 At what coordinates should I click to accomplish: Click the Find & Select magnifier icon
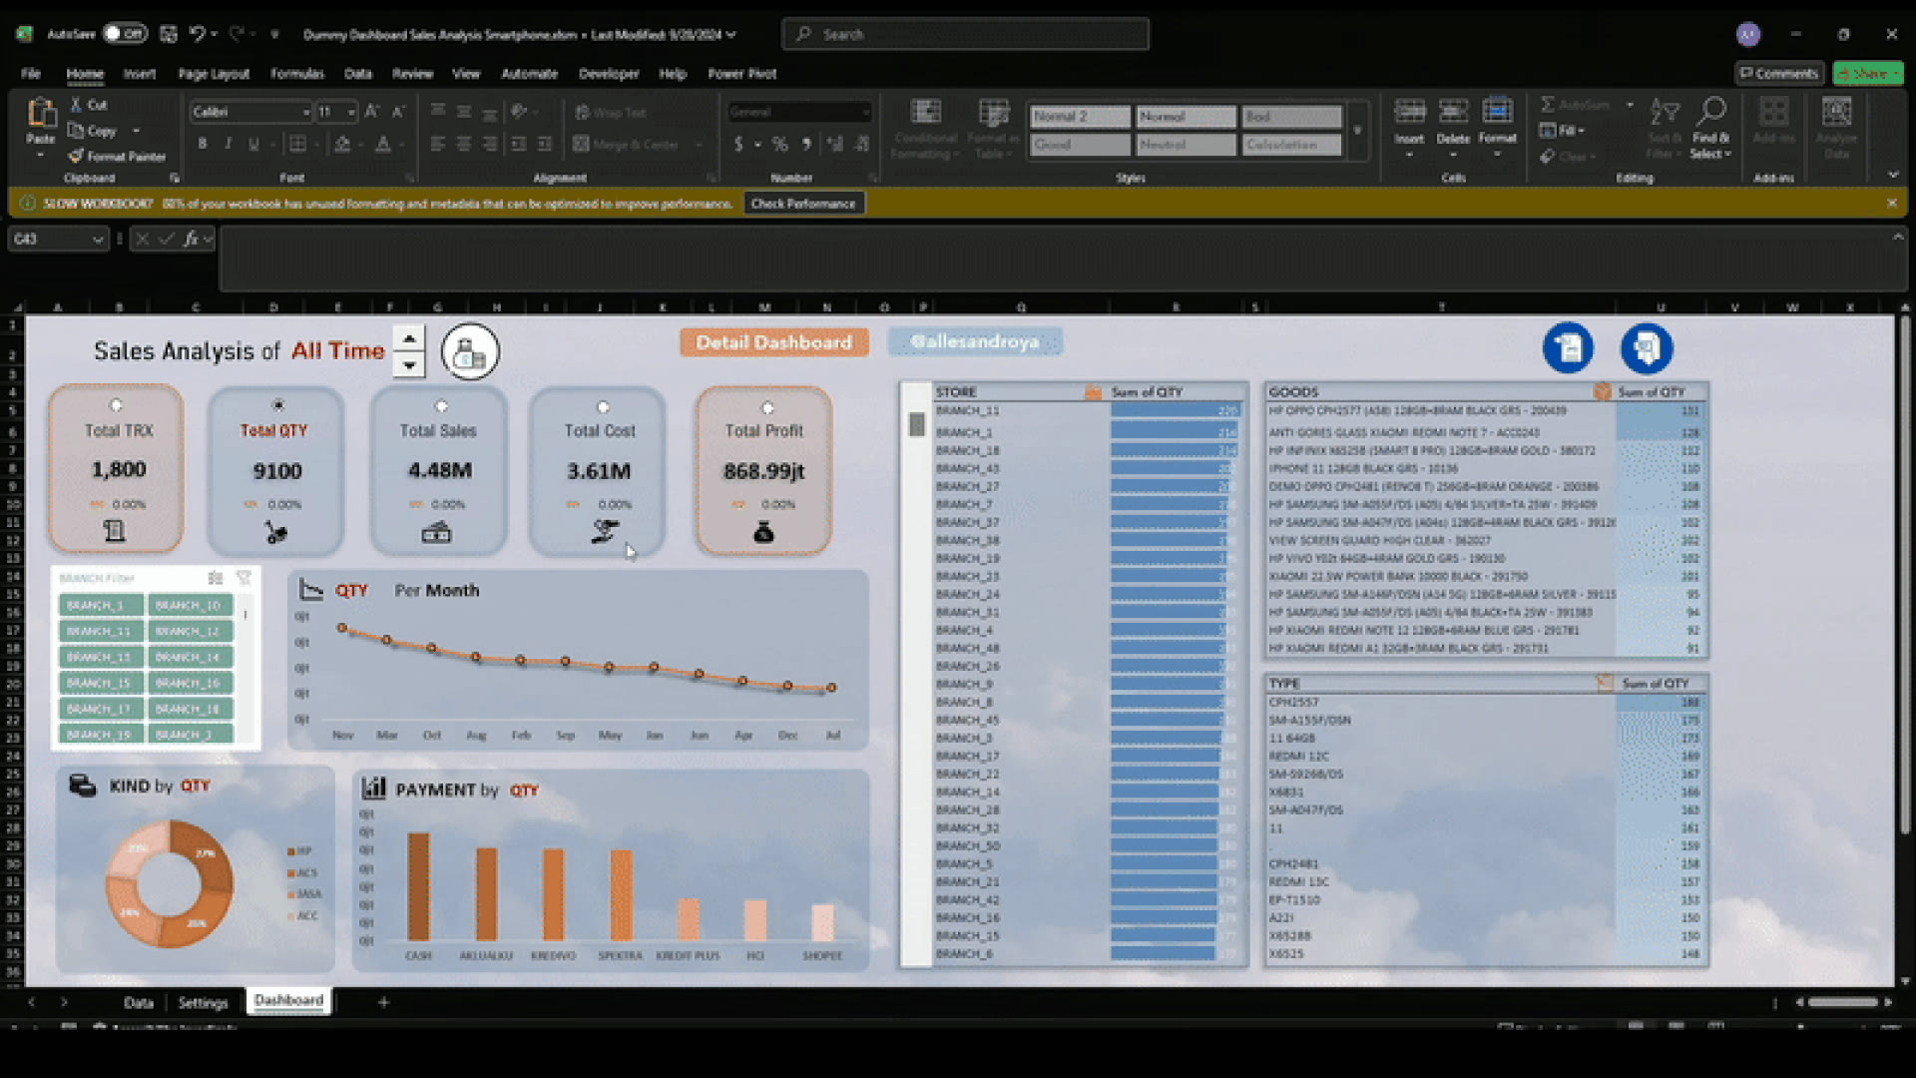(1710, 110)
